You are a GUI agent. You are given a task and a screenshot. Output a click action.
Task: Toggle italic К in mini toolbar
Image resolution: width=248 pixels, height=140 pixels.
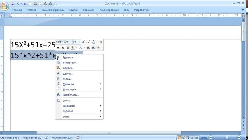[63, 48]
